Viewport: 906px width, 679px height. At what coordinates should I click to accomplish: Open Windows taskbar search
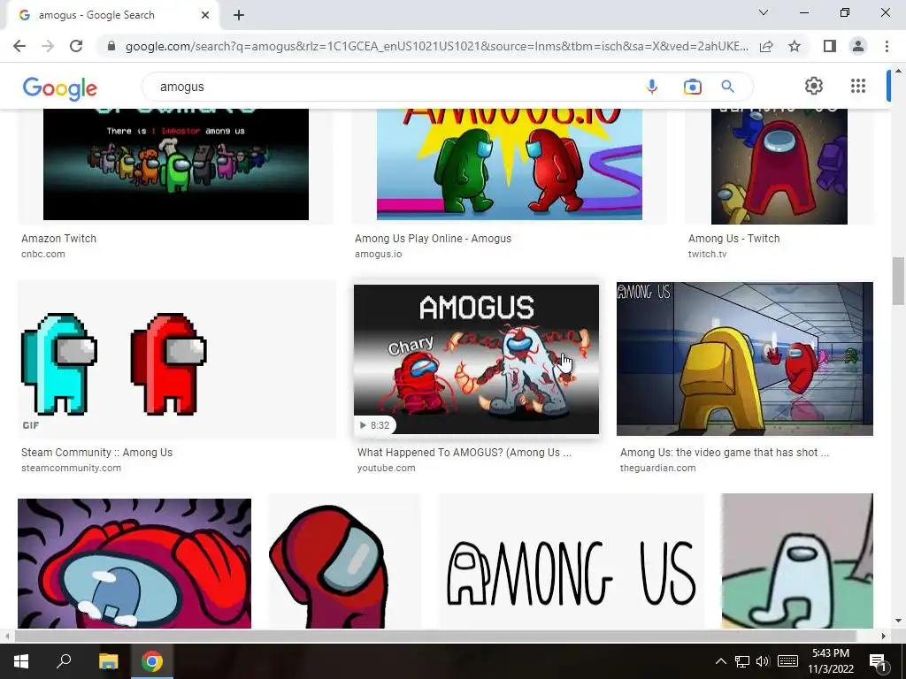click(64, 661)
